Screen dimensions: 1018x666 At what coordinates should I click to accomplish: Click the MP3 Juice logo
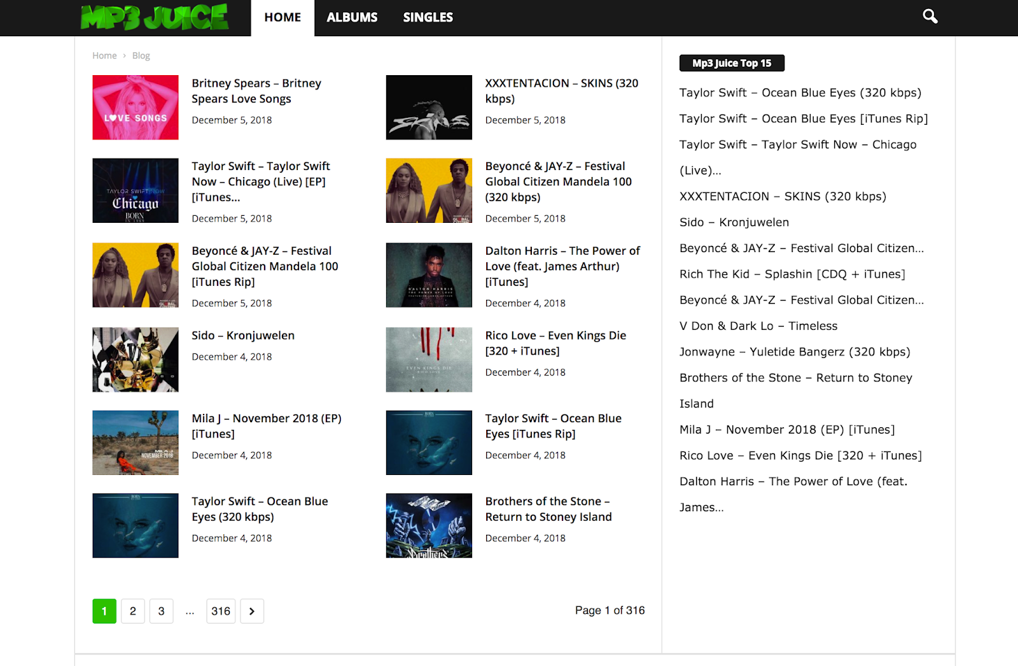click(155, 17)
